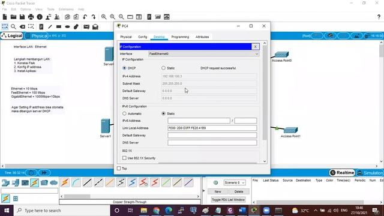Click the Fast Forward Time button

click(x=44, y=173)
